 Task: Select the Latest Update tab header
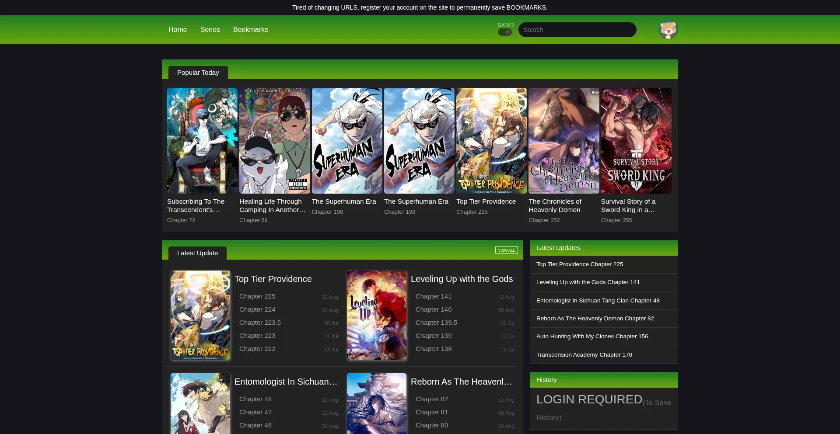pos(197,253)
